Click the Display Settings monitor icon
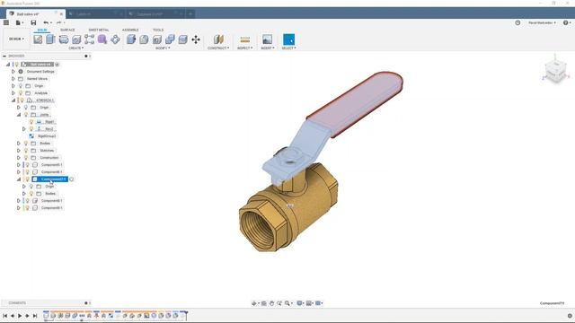 click(x=299, y=303)
